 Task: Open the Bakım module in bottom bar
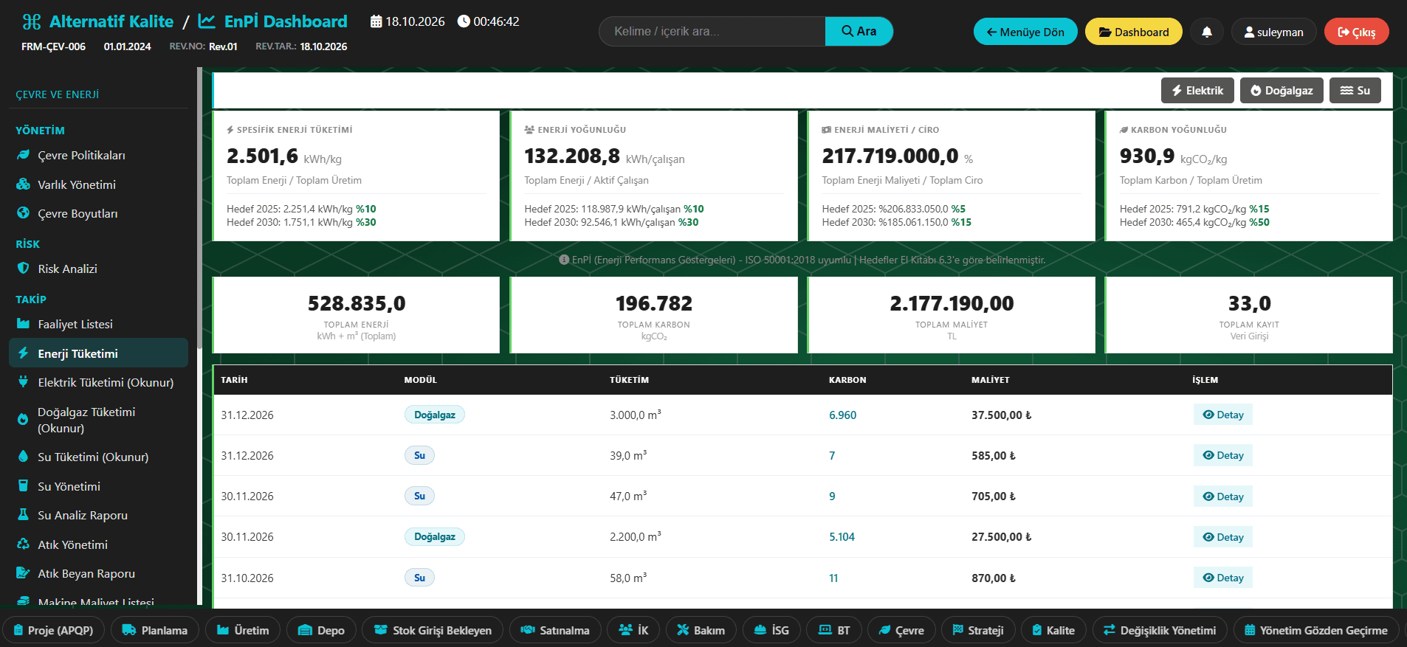pos(701,630)
